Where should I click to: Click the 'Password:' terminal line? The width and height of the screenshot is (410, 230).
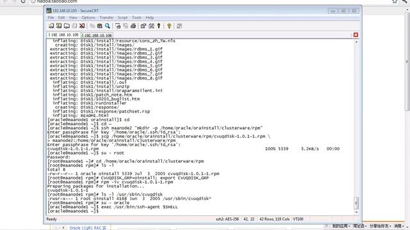click(59, 157)
